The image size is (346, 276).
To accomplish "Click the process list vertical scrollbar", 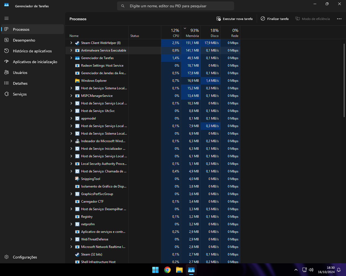I will coord(344,80).
